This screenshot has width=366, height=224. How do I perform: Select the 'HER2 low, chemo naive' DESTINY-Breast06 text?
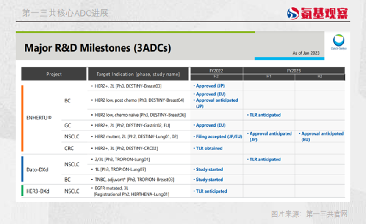140,115
